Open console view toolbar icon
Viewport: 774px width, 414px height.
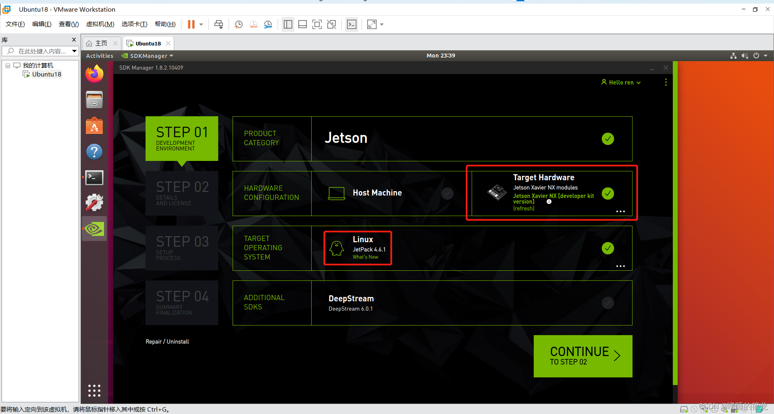click(352, 25)
